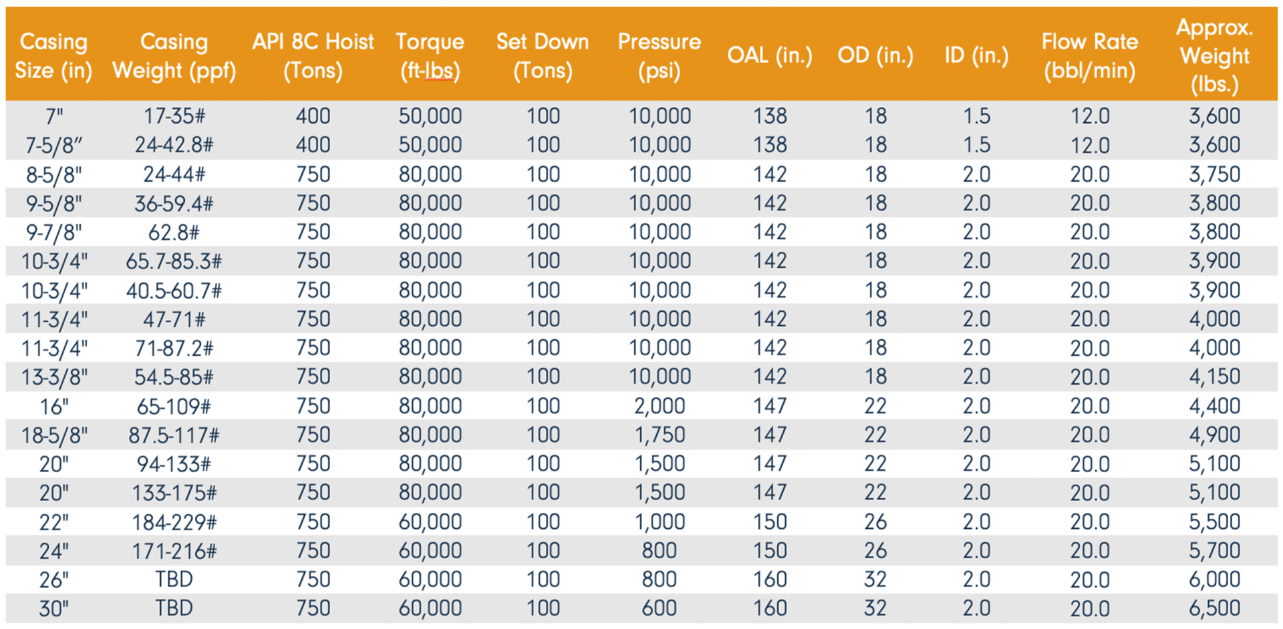
Task: Select the 184-229# casing weight cell
Action: coord(174,522)
